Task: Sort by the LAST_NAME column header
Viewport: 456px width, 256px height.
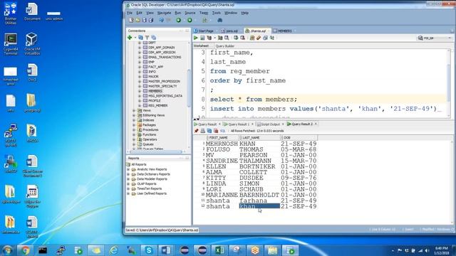Action: 259,137
